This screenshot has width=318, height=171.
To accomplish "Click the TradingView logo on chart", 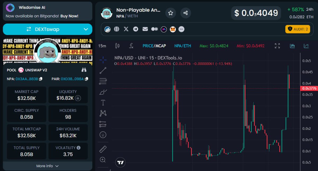I will pyautogui.click(x=121, y=162).
